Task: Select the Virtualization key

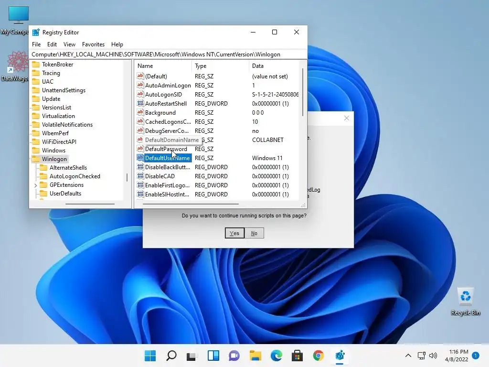Action: 58,116
